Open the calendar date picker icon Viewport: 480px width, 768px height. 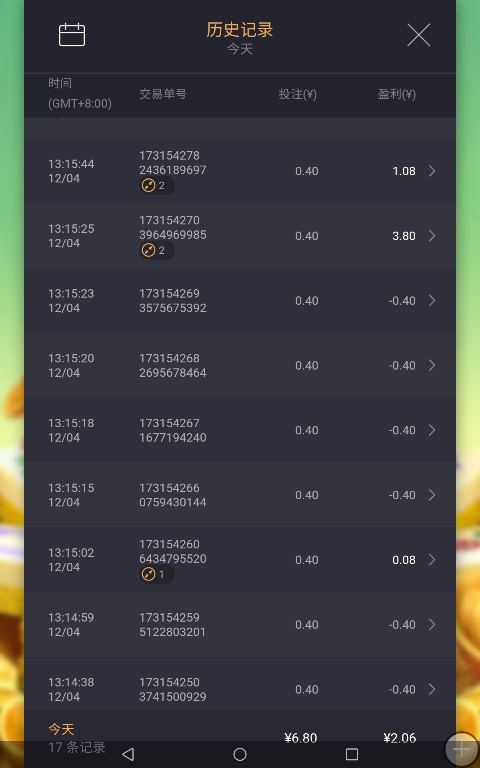[x=72, y=35]
